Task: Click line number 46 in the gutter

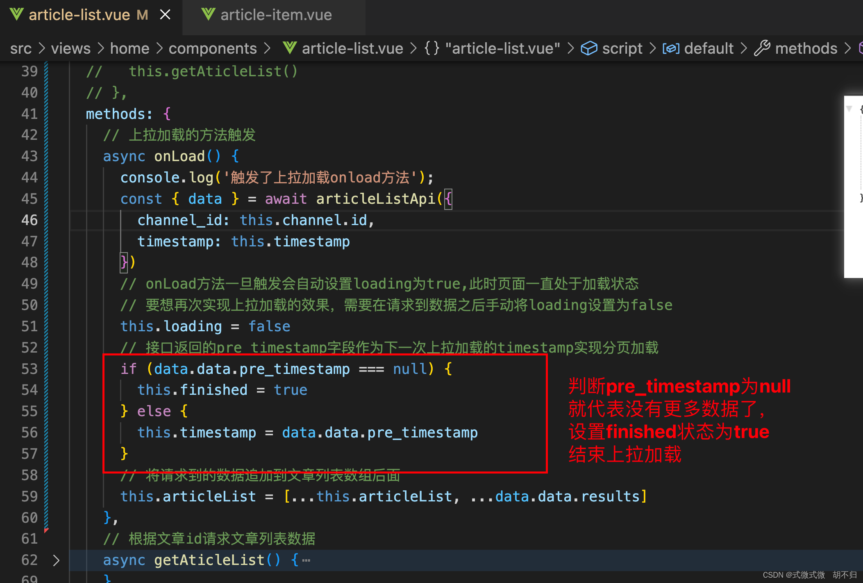Action: [x=30, y=220]
